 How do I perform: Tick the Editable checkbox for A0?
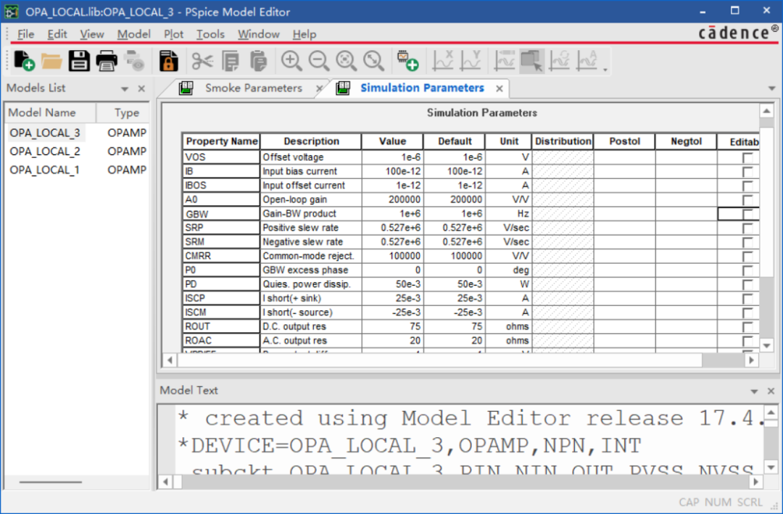pyautogui.click(x=747, y=200)
